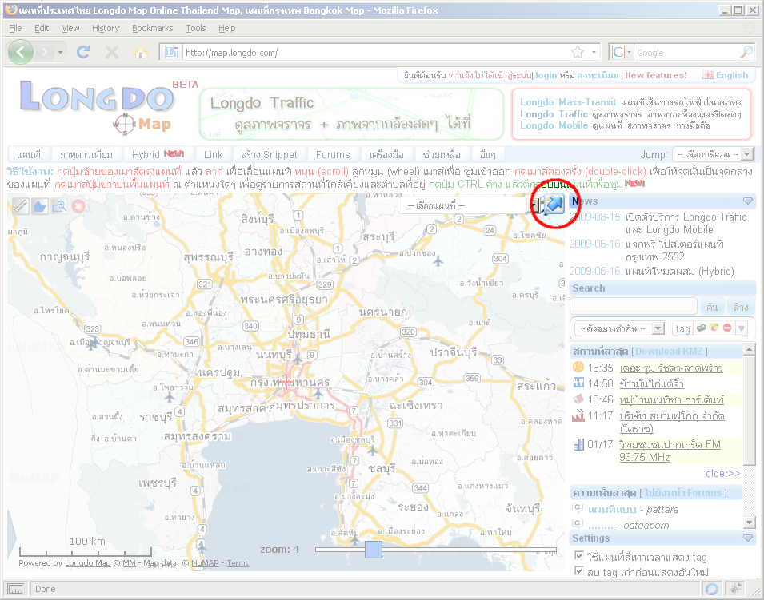Click the red no-entry tag icon

pos(727,328)
